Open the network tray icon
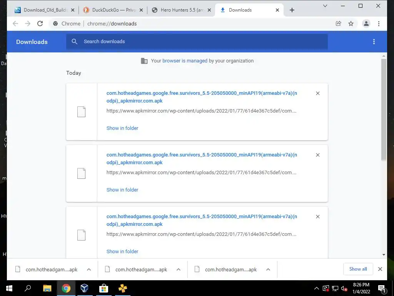The width and height of the screenshot is (394, 296). pyautogui.click(x=335, y=288)
